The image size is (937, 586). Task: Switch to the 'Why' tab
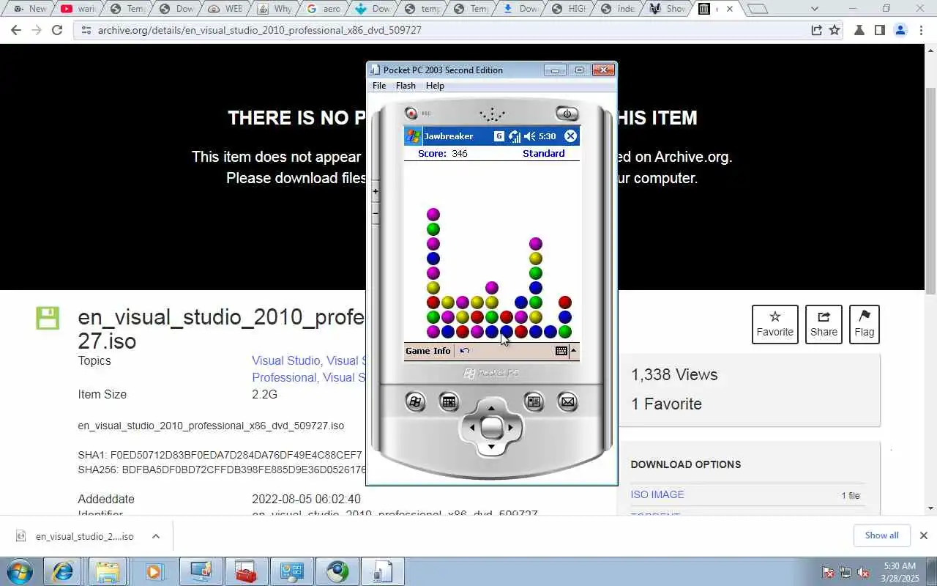pos(275,9)
